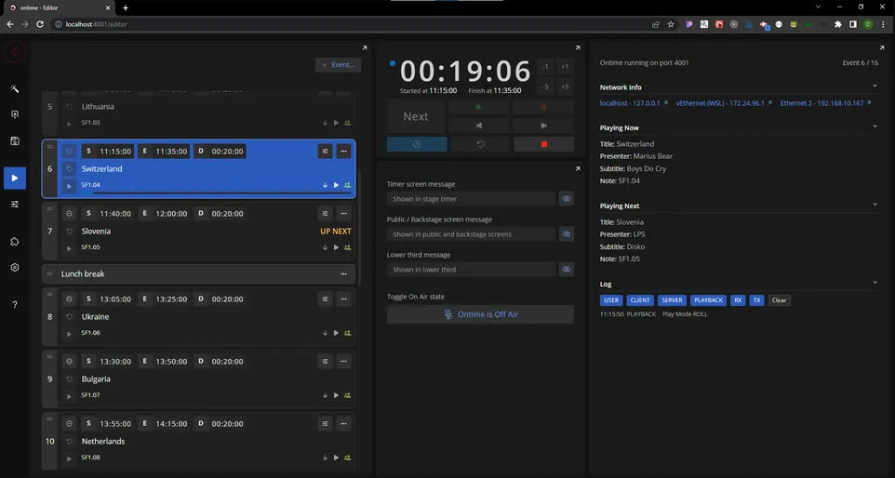Toggle visibility of the lower third message
This screenshot has width=895, height=478.
tap(567, 270)
